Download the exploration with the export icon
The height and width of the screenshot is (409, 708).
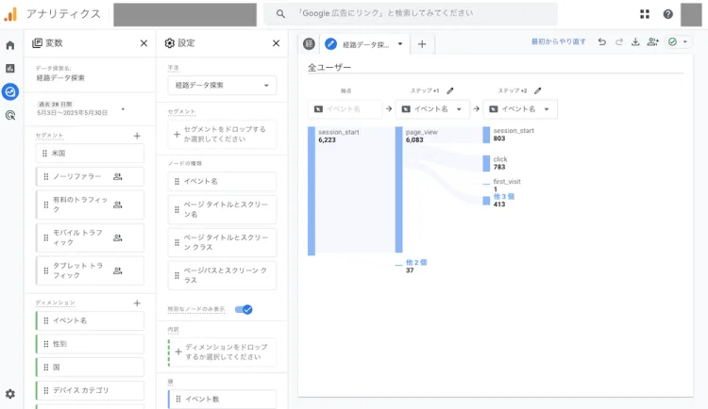(x=635, y=42)
